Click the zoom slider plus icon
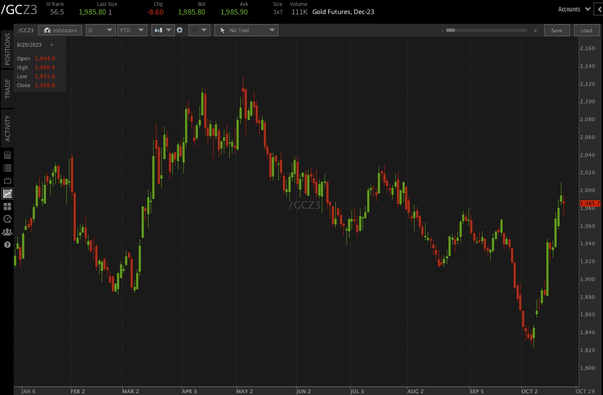Screen dimensions: 603x395 (535, 31)
